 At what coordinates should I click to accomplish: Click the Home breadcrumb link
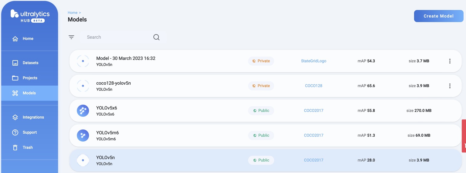tap(73, 13)
